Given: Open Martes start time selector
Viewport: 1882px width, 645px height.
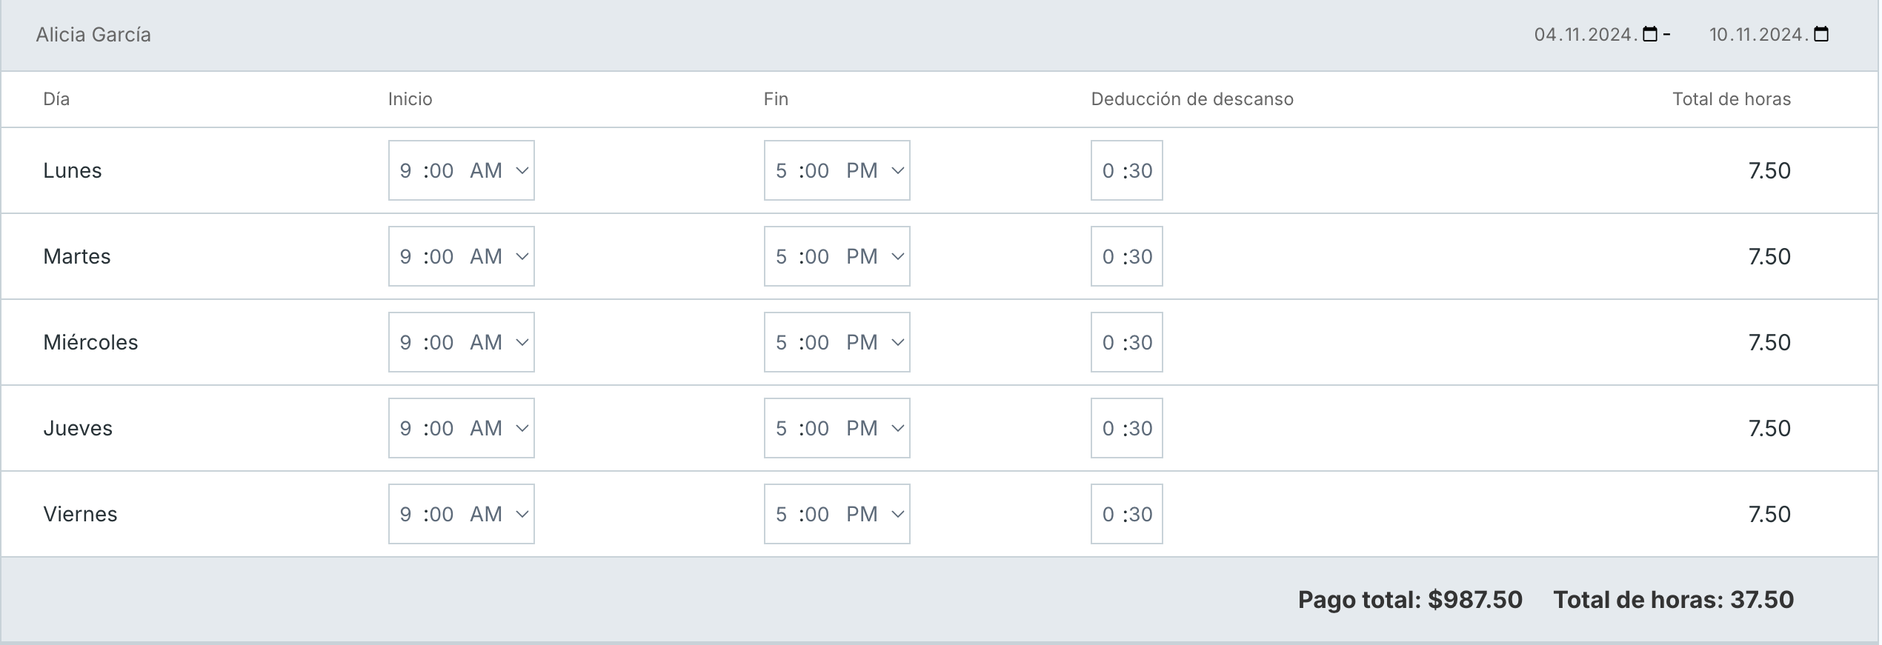Looking at the screenshot, I should tap(462, 256).
